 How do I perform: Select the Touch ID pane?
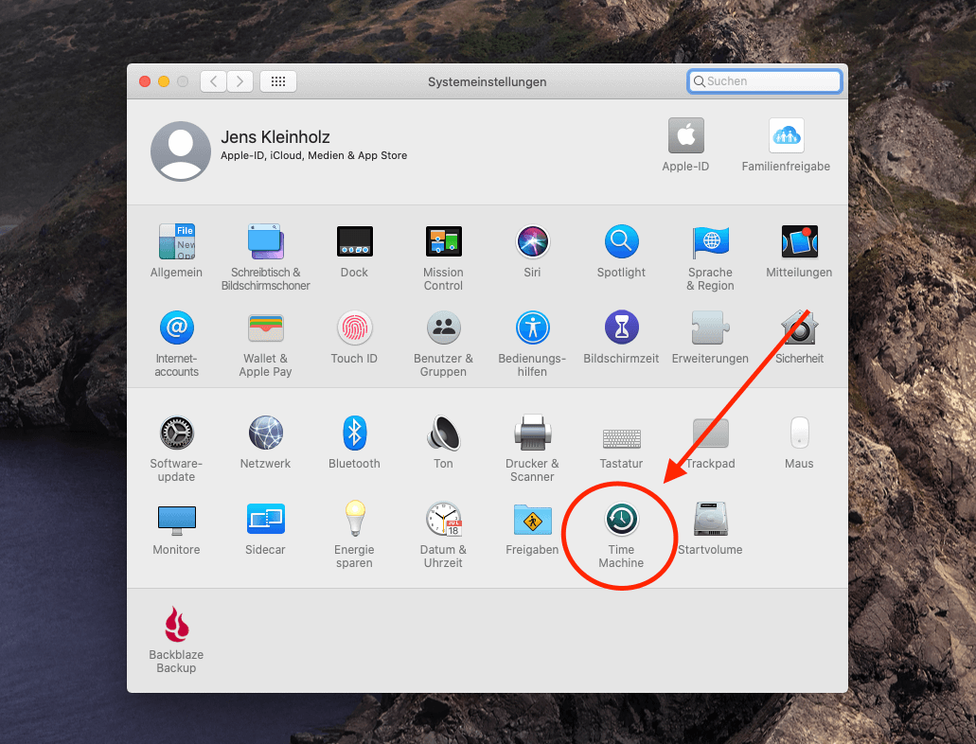354,328
